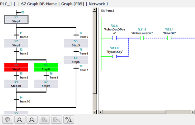The width and height of the screenshot is (195, 125).
Task: Click the horizontal scrollbar left arrow
Action: tap(100, 112)
